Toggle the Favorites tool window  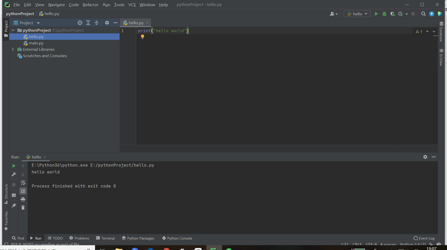click(6, 221)
